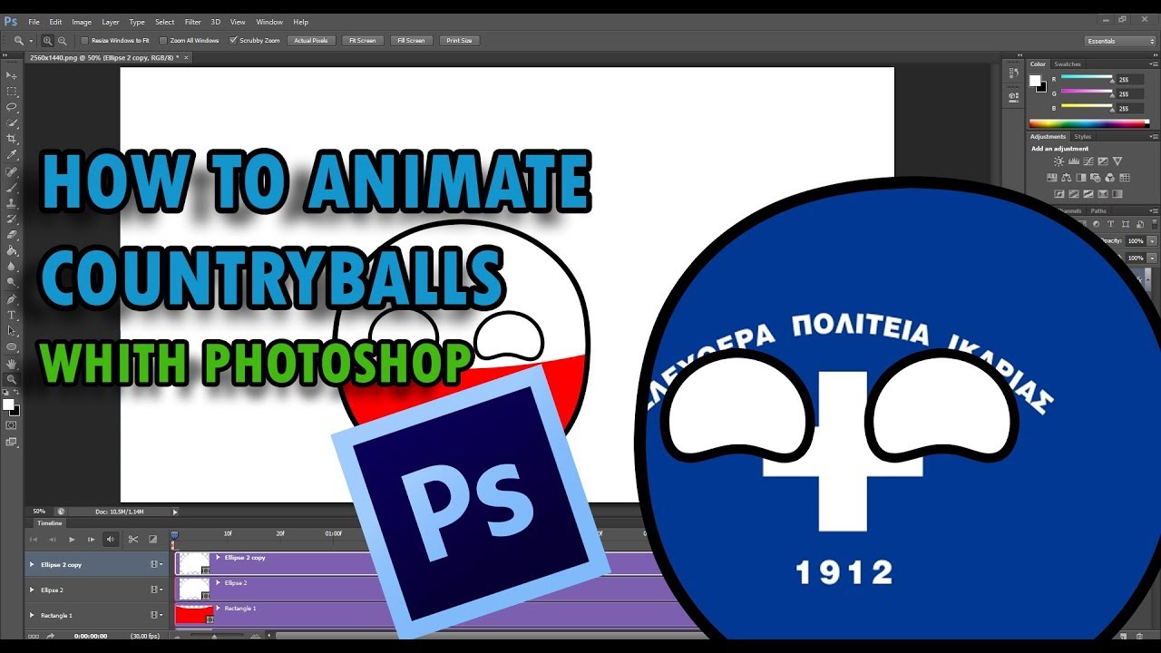Select the Move tool
Screen dimensions: 1161x653
point(12,75)
